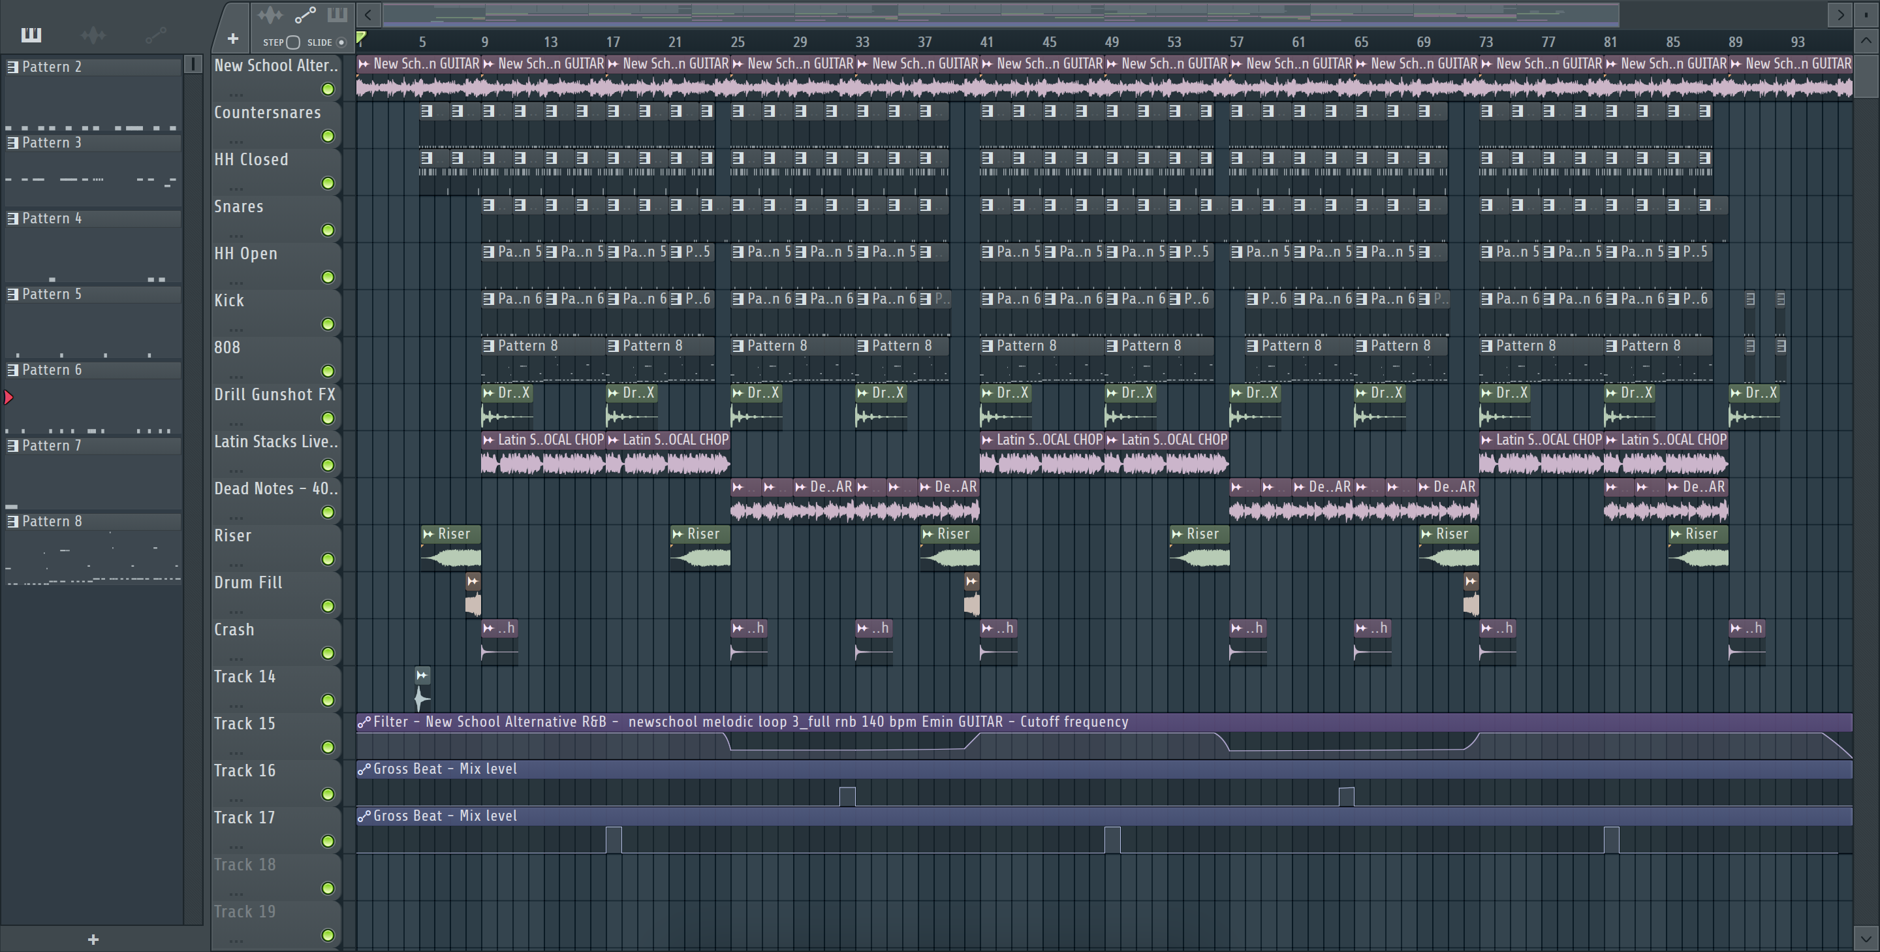Mute the New School Alter.. track
1880x952 pixels.
click(x=328, y=89)
